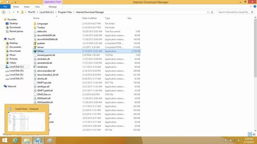Sort by the Name column header
Image resolution: width=257 pixels, height=144 pixels.
[36, 18]
